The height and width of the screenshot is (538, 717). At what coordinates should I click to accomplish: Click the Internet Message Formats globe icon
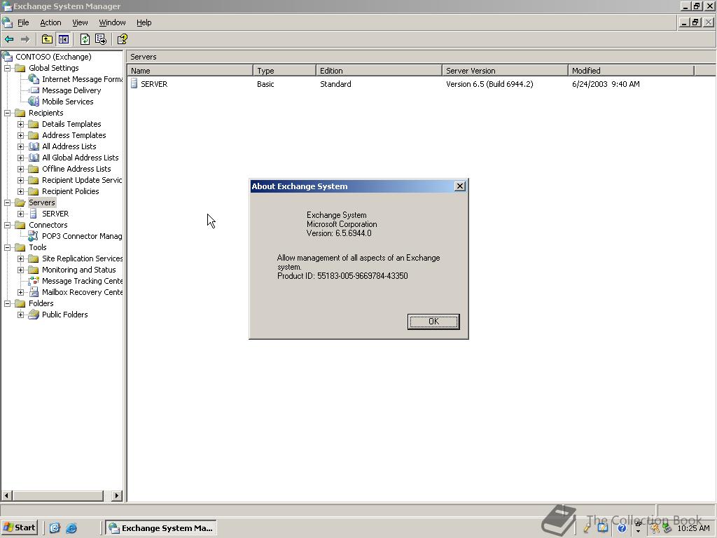pyautogui.click(x=34, y=78)
